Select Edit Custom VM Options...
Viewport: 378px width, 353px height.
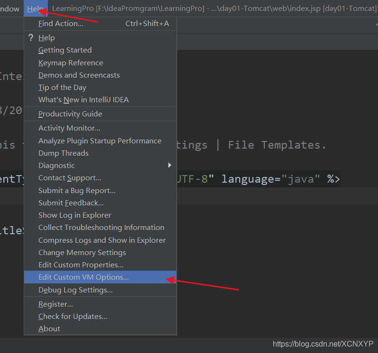[100, 277]
